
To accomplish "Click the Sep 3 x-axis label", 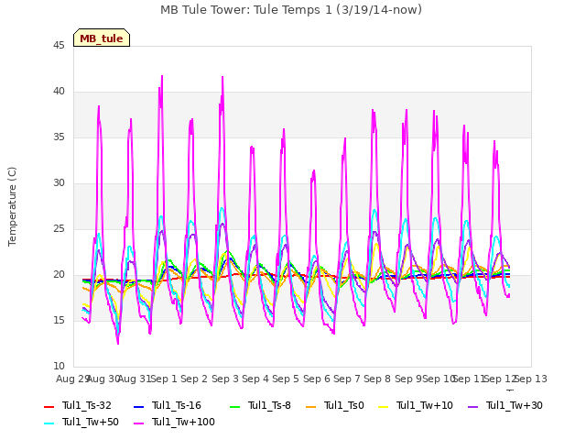I will (225, 379).
